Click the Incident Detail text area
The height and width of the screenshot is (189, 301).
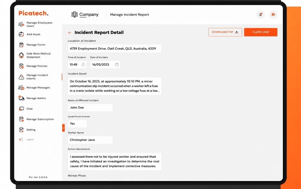(114, 86)
